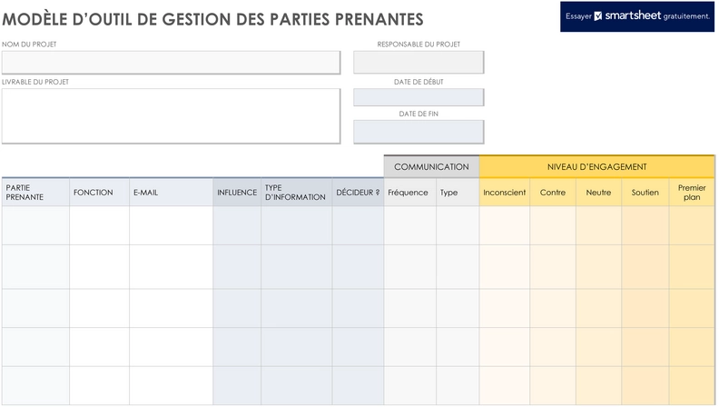The width and height of the screenshot is (719, 407).
Task: Click the Nom du projet input field
Action: (x=171, y=63)
